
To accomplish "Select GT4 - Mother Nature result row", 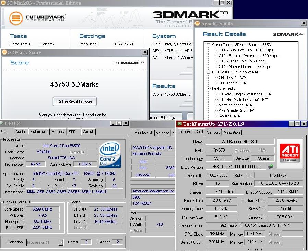I will coord(245,67).
